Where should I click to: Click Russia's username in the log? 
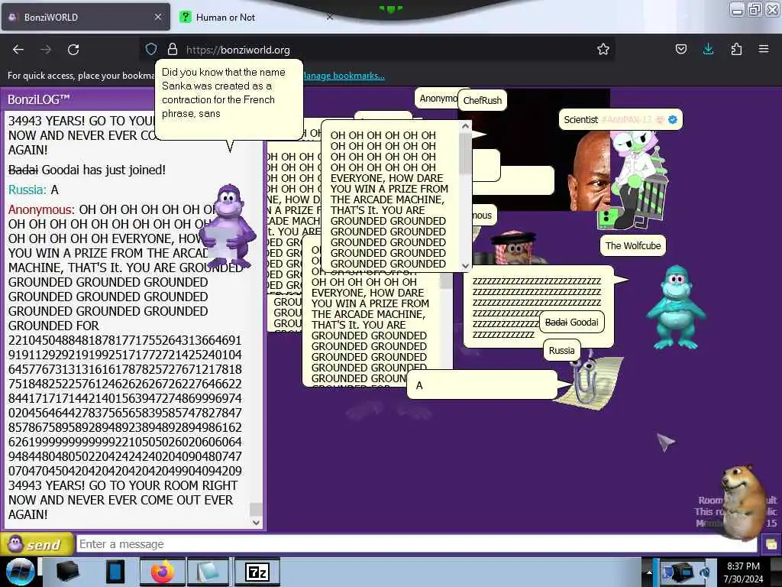click(27, 190)
